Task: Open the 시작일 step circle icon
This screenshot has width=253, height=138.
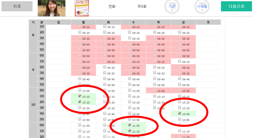Action: tap(202, 6)
